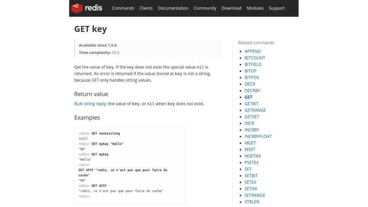The image size is (368, 207).
Task: Click the Redis logo icon
Action: pyautogui.click(x=77, y=8)
